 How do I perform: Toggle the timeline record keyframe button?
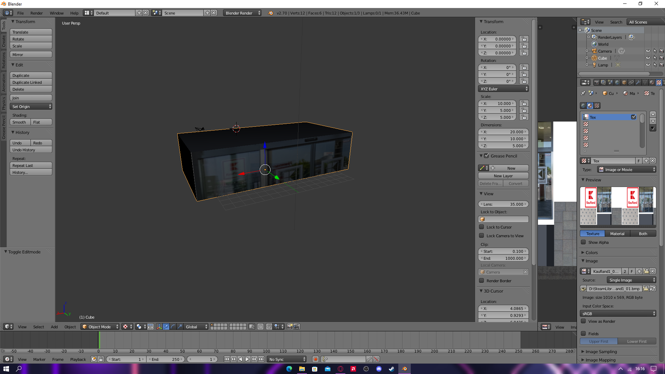[x=315, y=359]
